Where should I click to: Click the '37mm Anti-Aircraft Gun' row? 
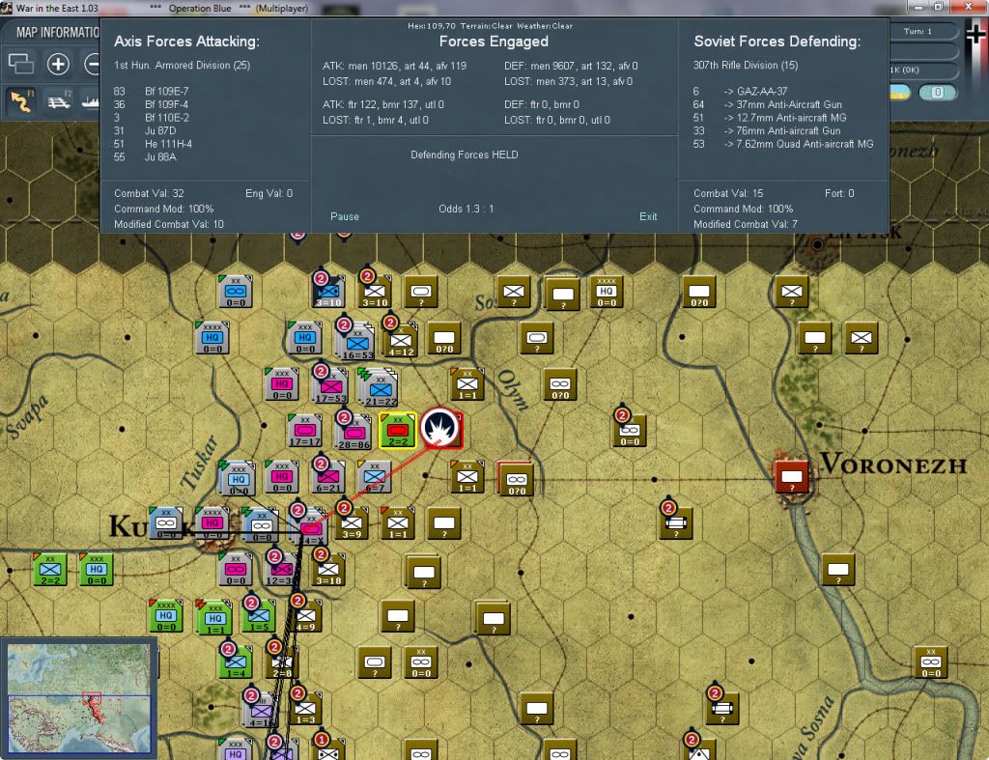767,104
